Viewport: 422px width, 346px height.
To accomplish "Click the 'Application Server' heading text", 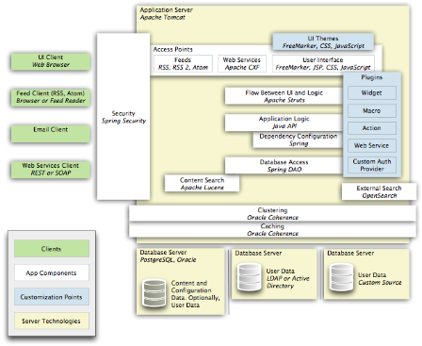I will (167, 10).
